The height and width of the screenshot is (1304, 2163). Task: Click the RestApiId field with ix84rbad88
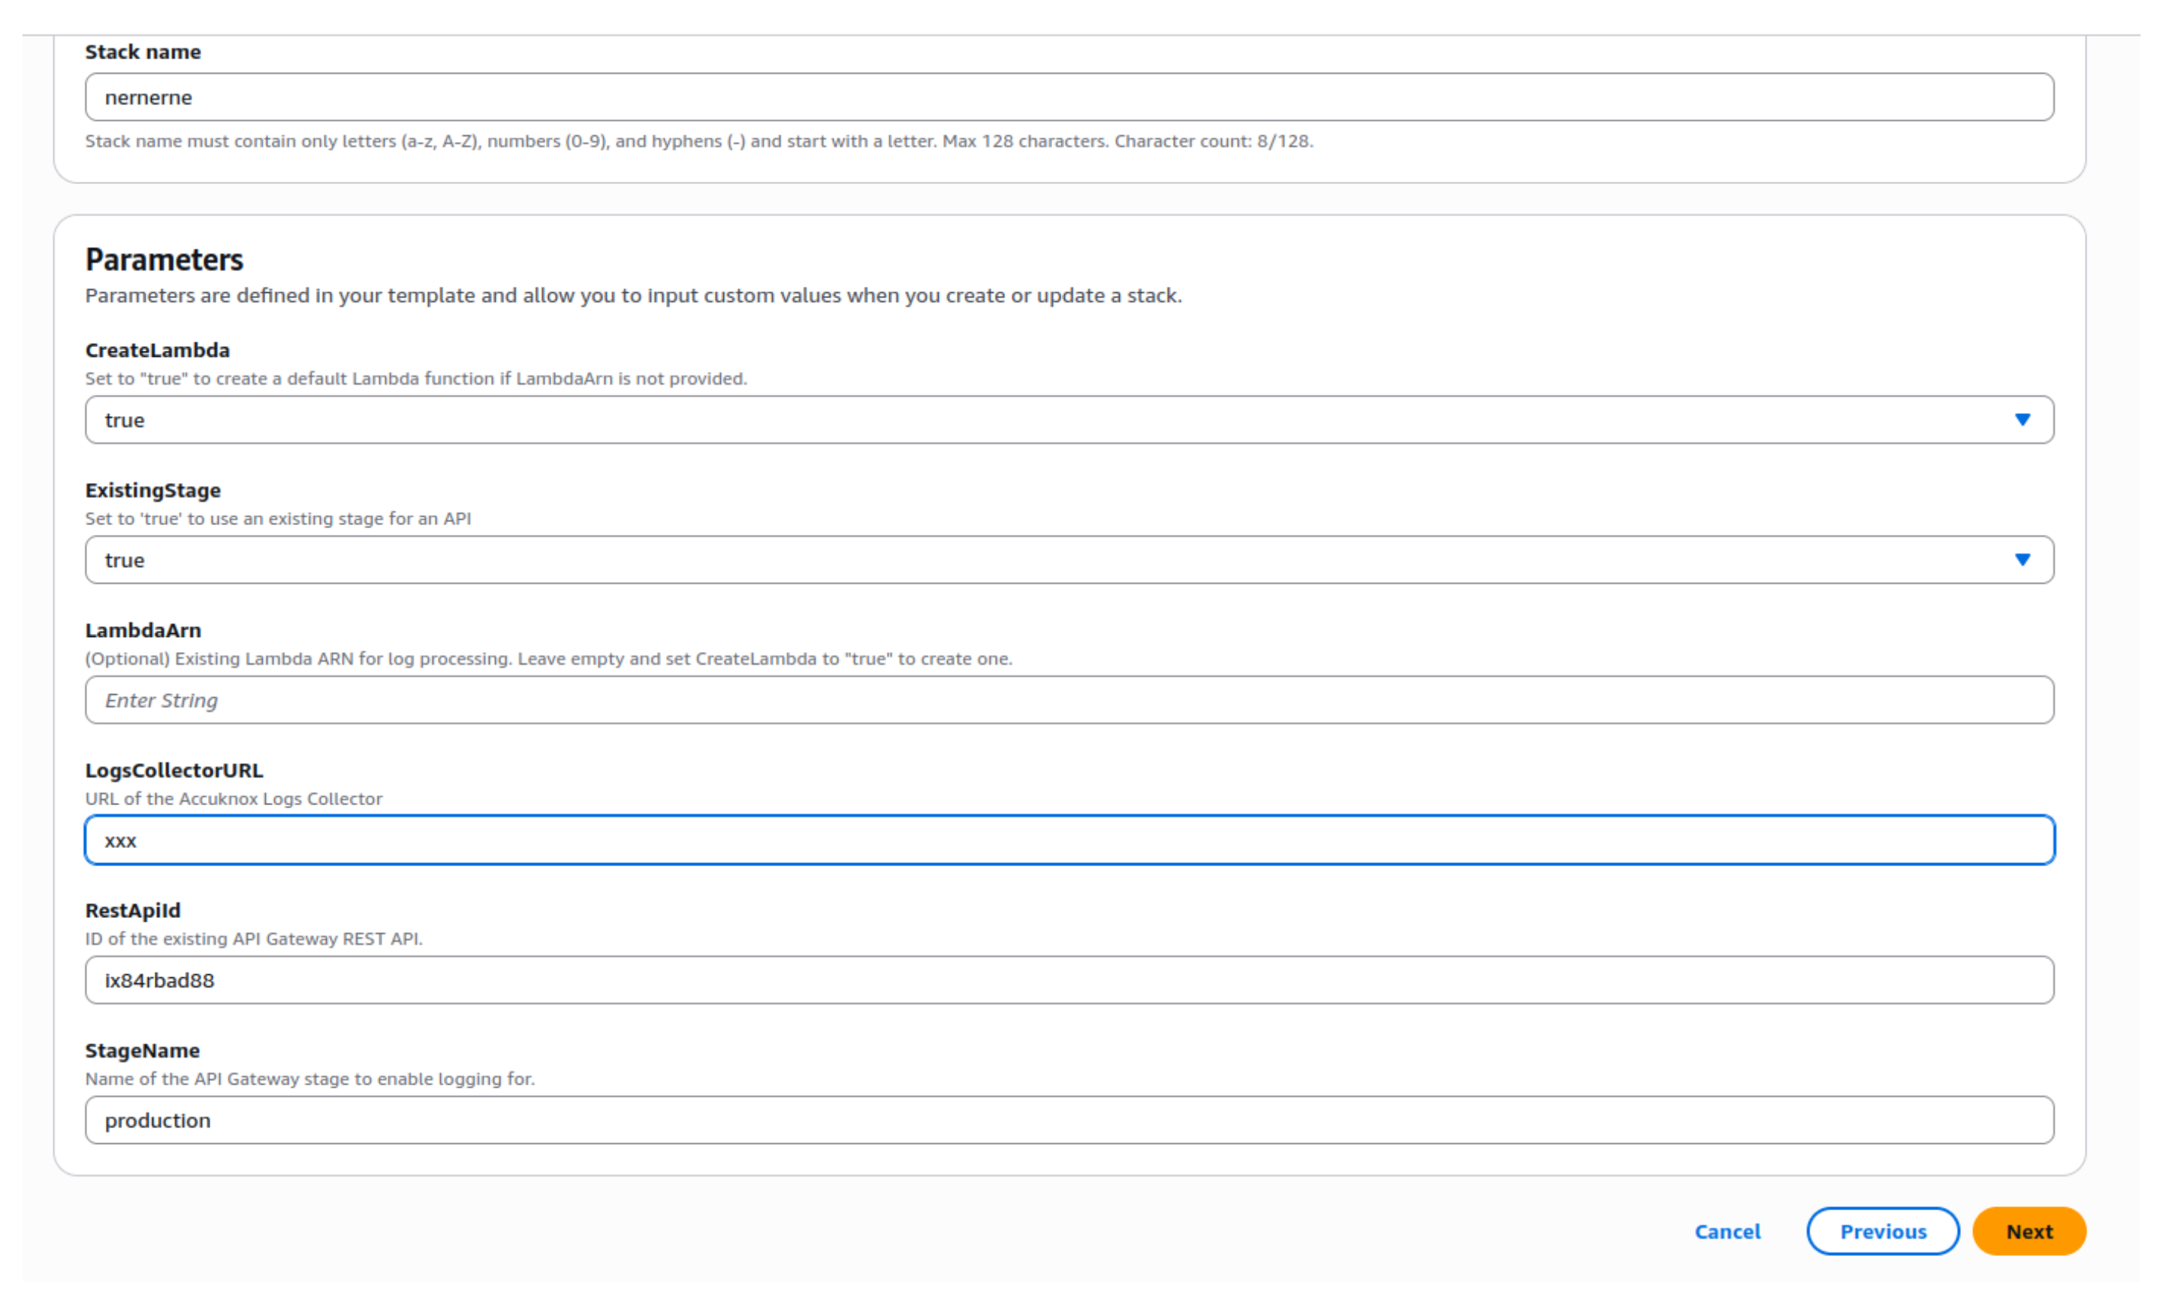(1068, 980)
